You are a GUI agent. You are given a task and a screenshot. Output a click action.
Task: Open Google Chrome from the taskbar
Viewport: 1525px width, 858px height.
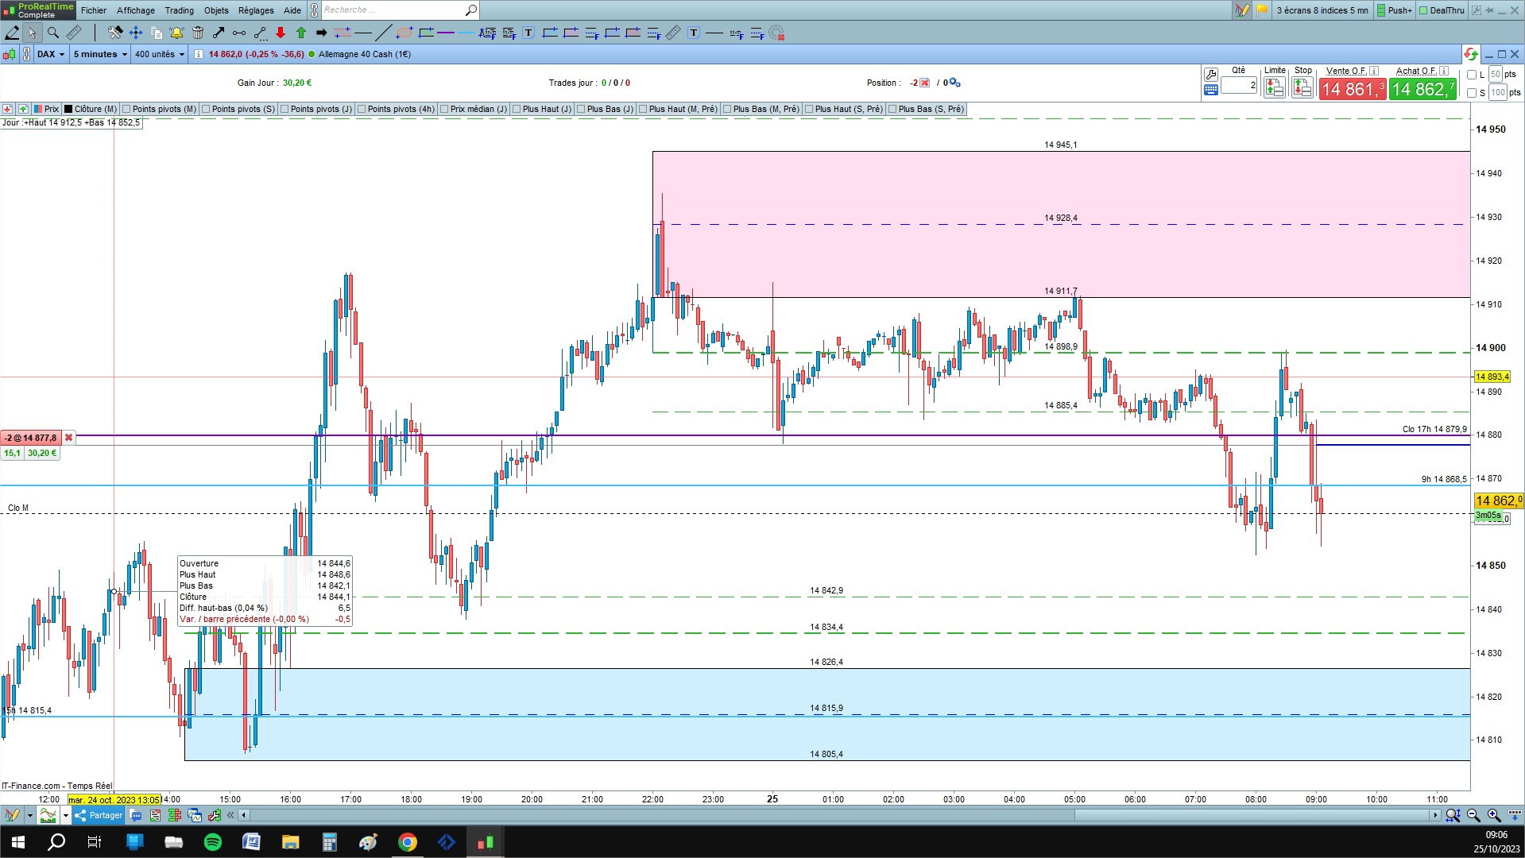coord(408,842)
